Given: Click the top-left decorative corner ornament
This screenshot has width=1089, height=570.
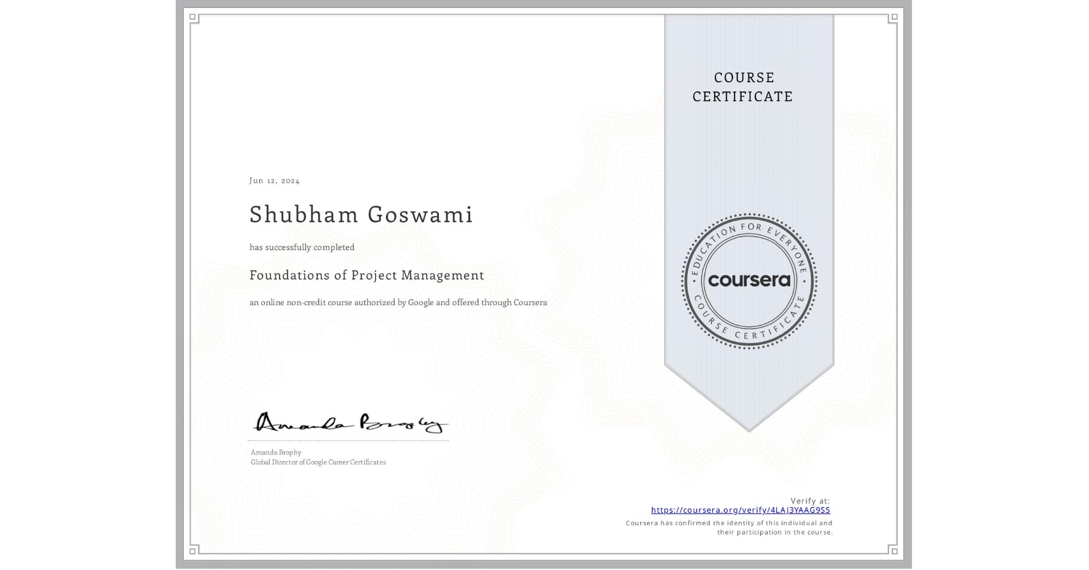Looking at the screenshot, I should [192, 17].
